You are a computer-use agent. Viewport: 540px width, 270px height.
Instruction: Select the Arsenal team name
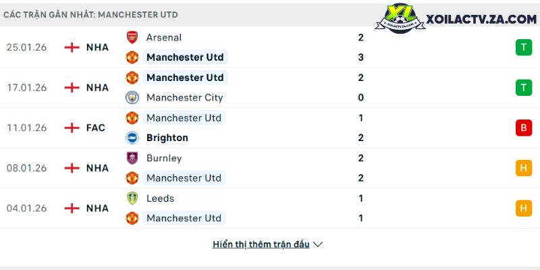164,38
